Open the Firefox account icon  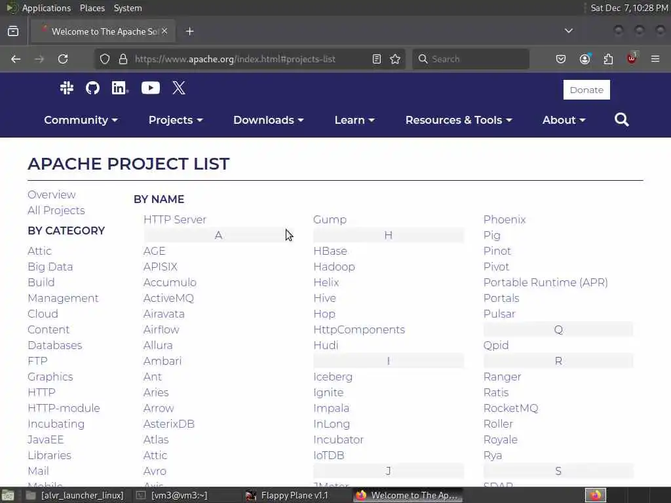pos(585,59)
